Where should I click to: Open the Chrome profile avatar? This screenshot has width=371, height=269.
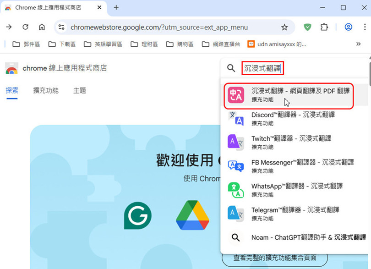point(348,27)
